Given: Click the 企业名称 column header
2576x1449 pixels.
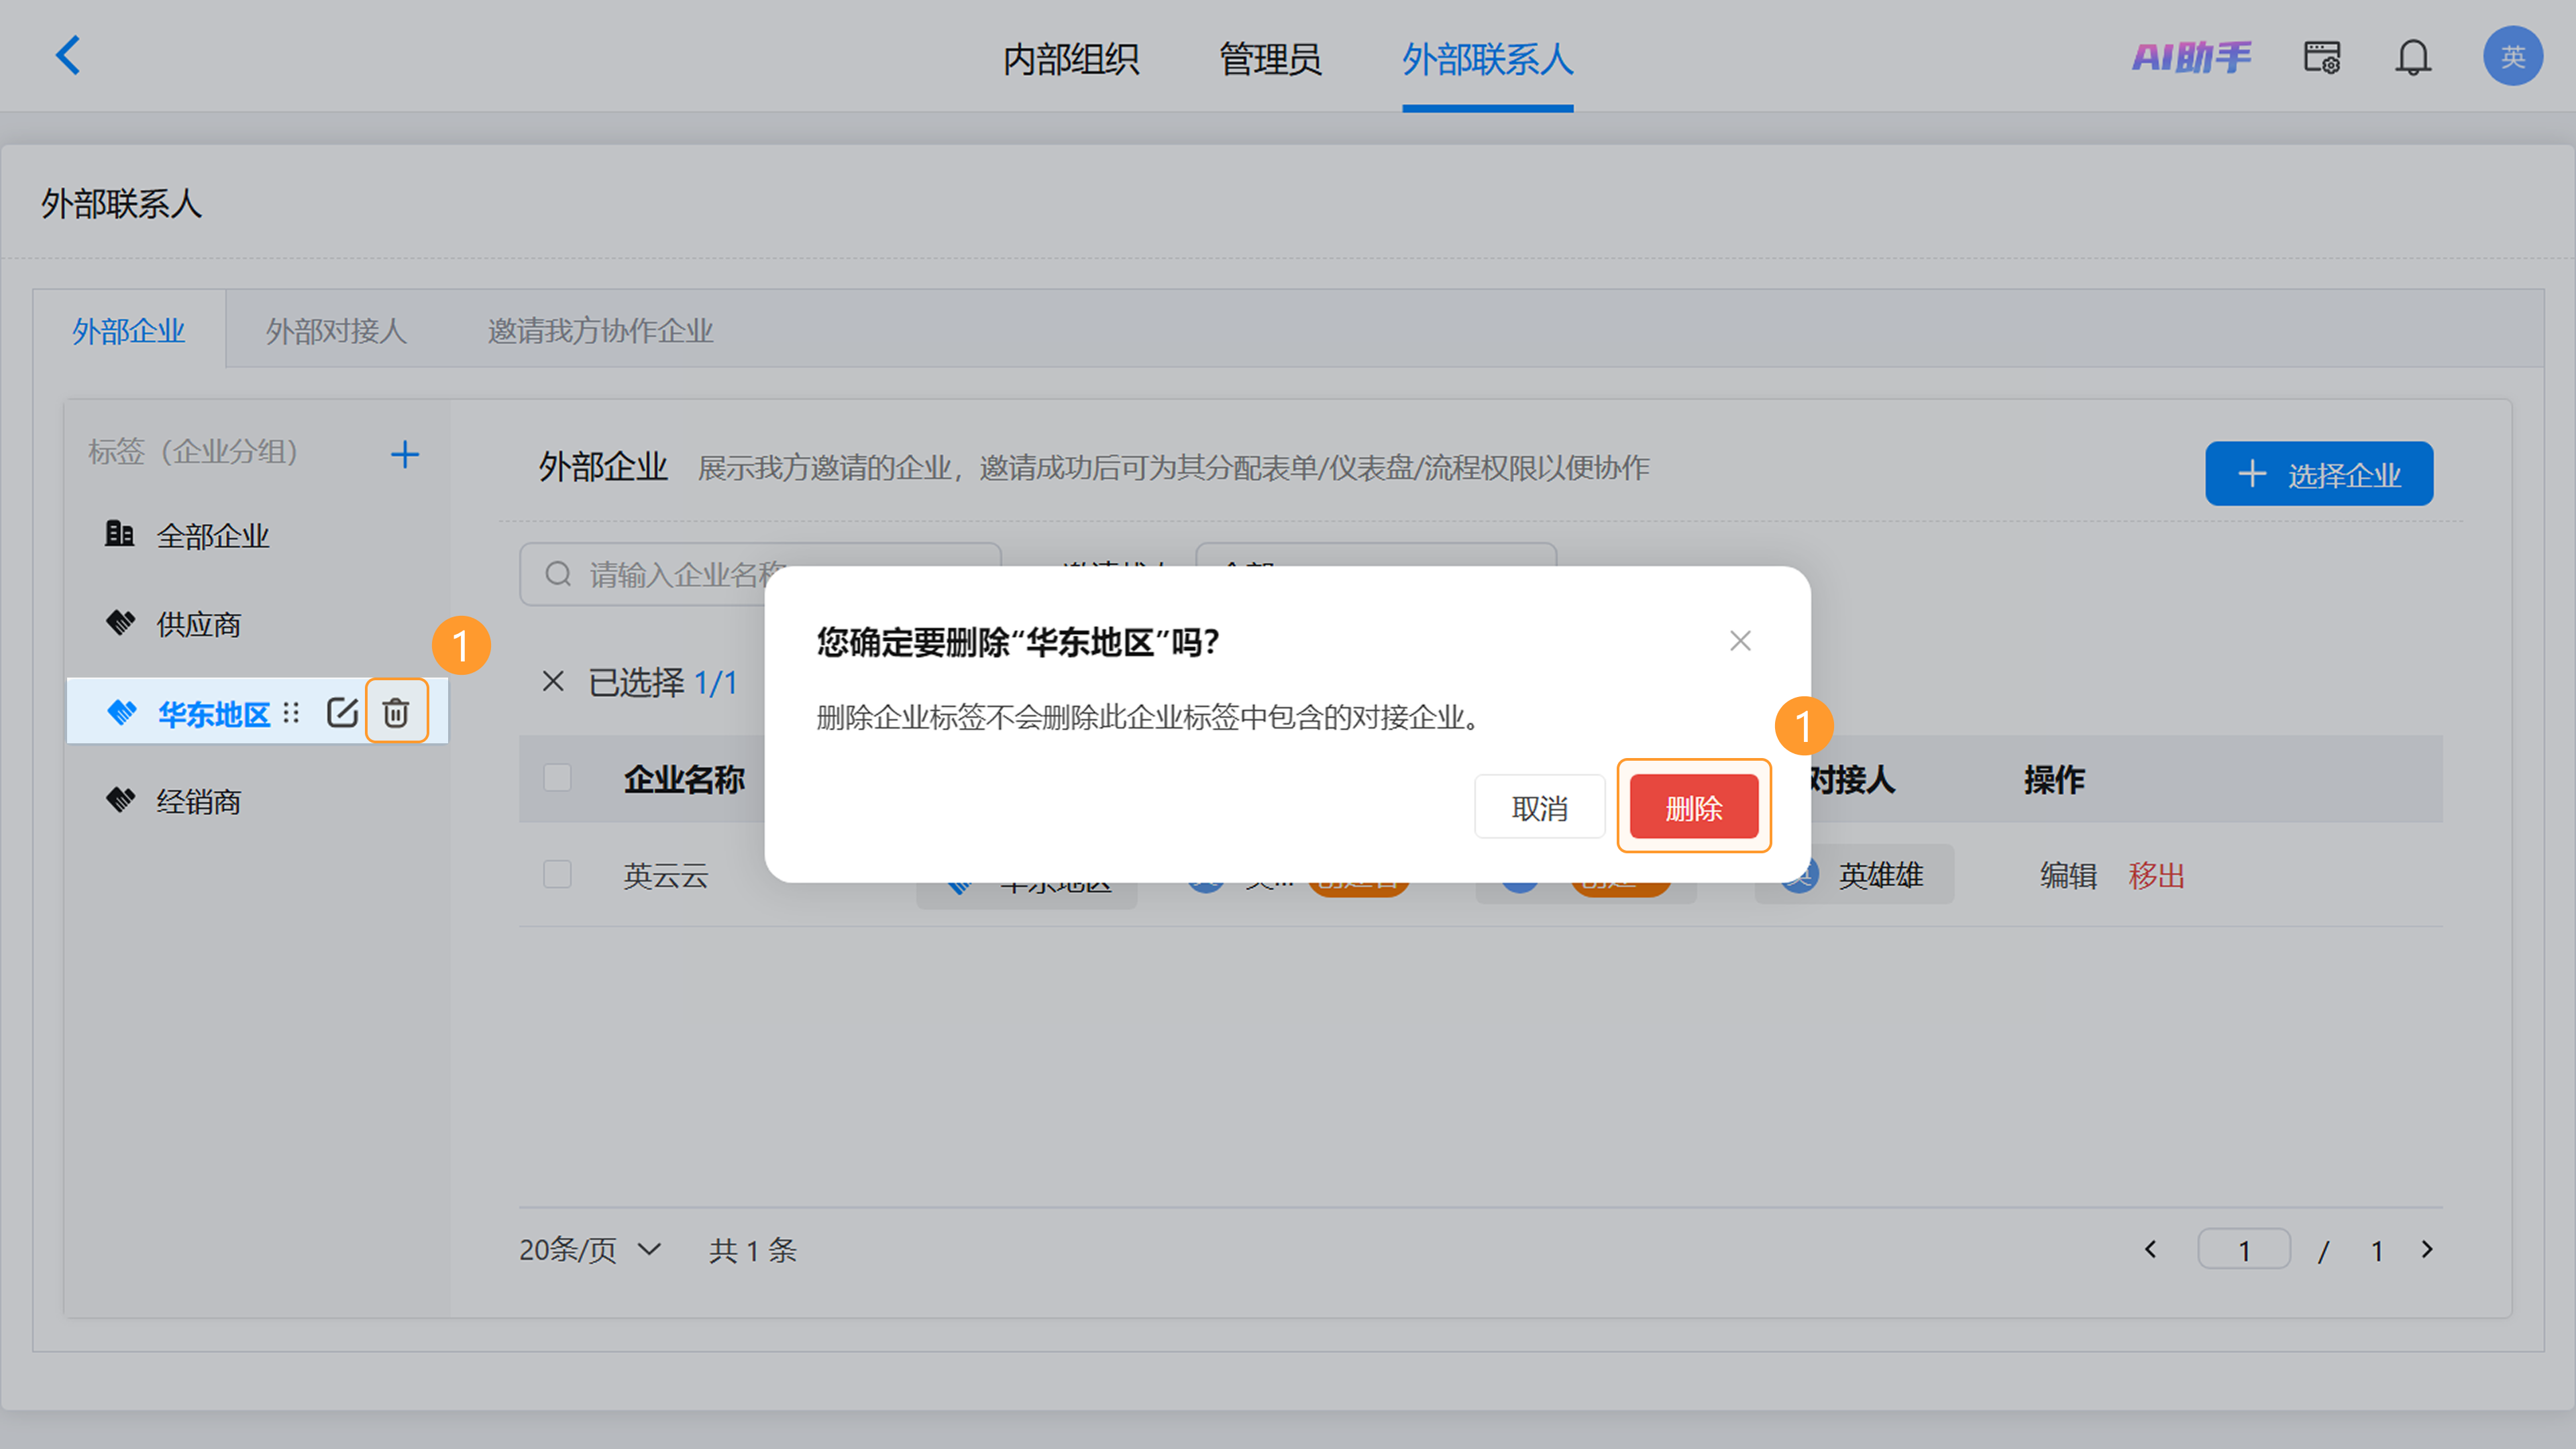Looking at the screenshot, I should coord(684,779).
